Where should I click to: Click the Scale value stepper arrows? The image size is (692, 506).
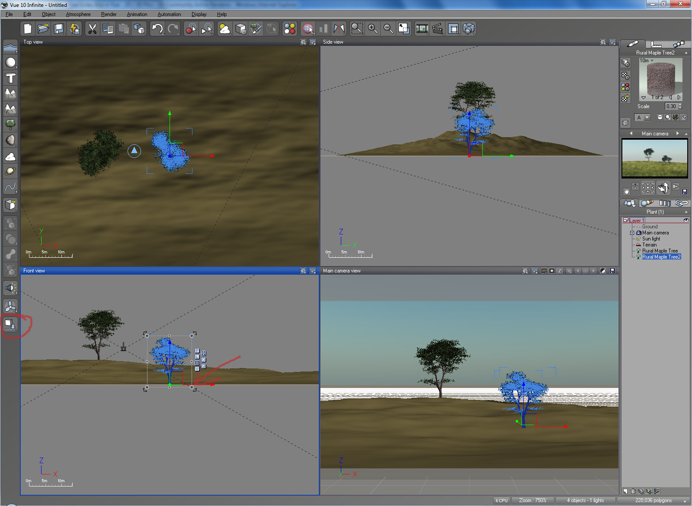[680, 106]
